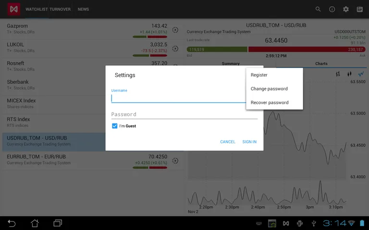Tap the arrow icon next to Gazprom
Screen dimensions: 369x230
pos(175,30)
